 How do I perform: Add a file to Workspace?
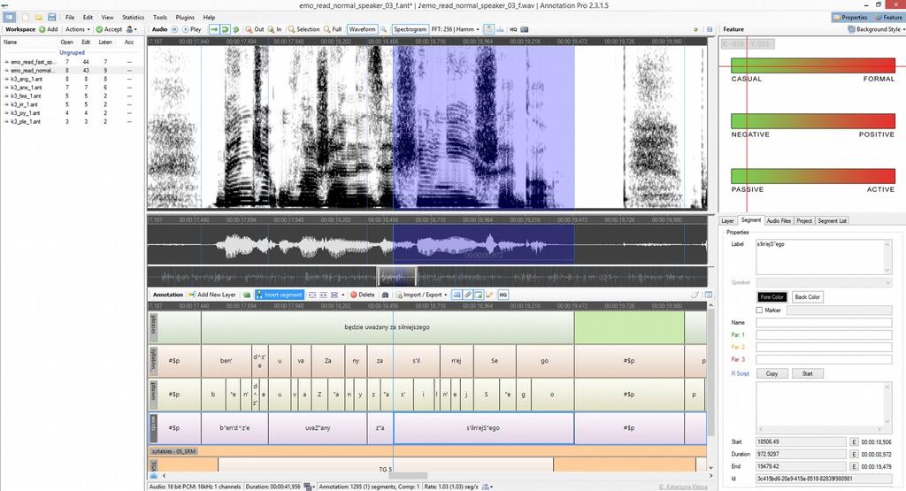49,29
